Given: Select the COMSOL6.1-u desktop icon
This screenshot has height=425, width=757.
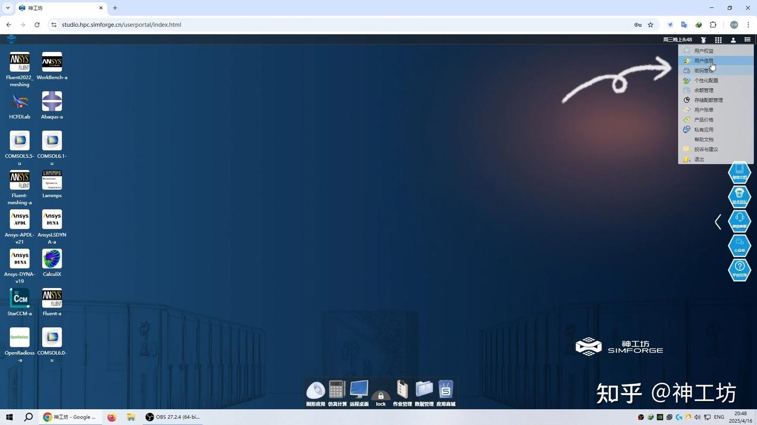Looking at the screenshot, I should tap(52, 141).
